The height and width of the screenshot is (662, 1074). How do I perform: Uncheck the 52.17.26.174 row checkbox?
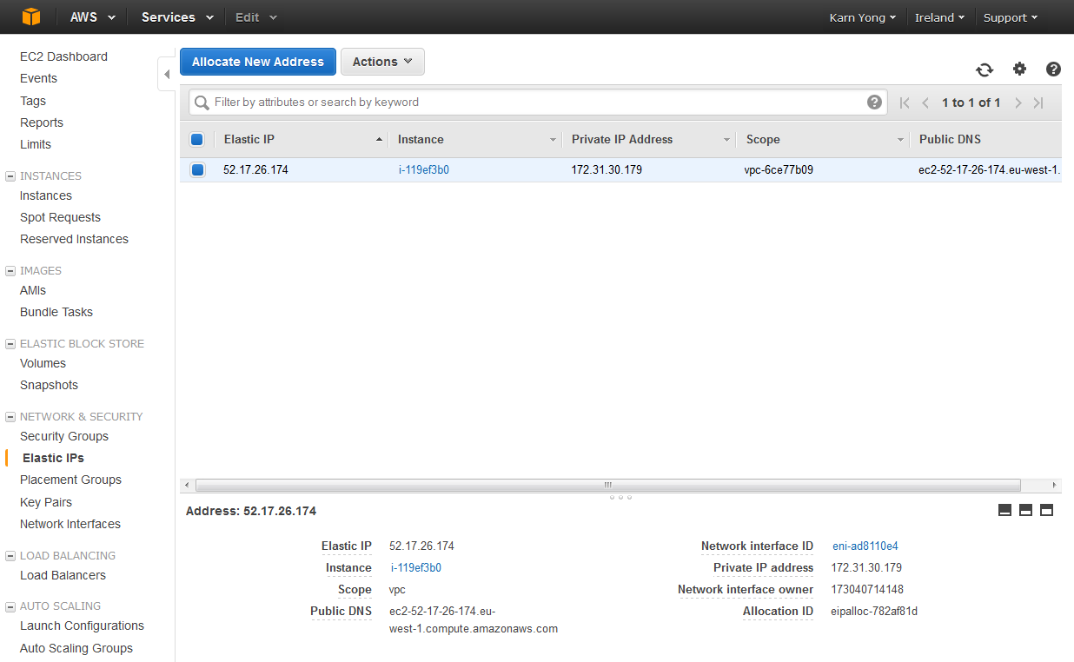pos(197,170)
